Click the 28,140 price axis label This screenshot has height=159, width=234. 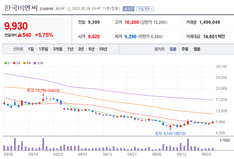pyautogui.click(x=221, y=66)
